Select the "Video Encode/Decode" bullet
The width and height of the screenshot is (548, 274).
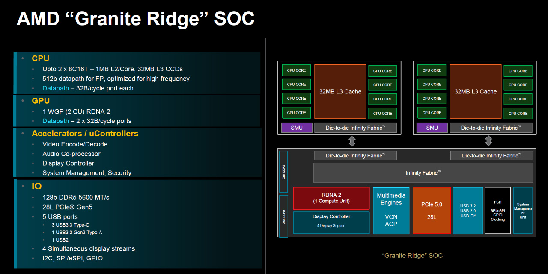(75, 144)
